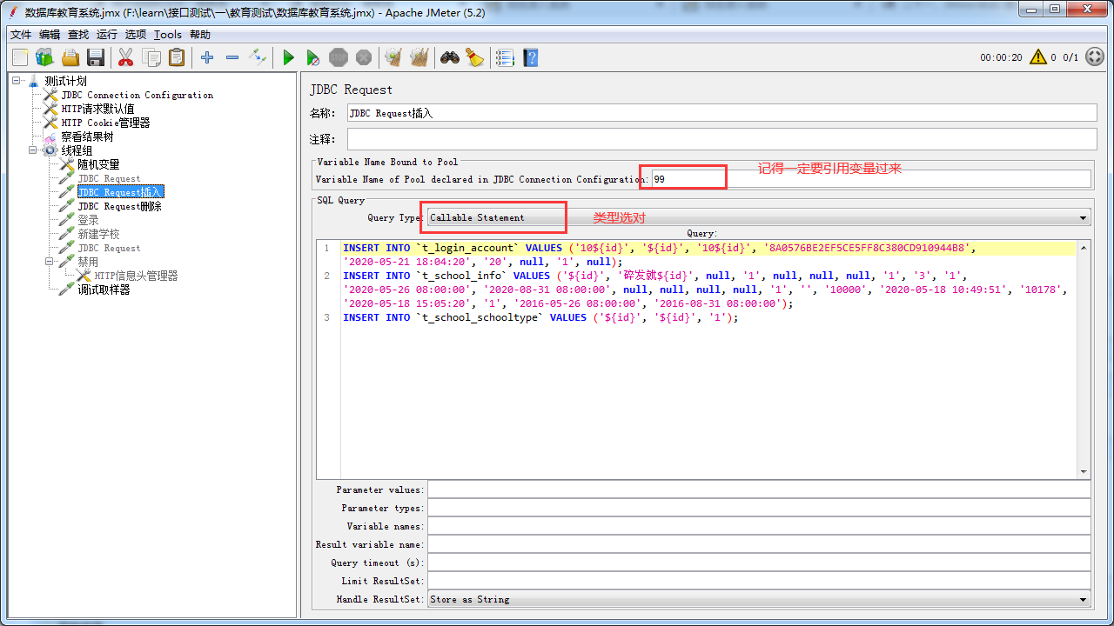The image size is (1114, 626).
Task: Select 调试取样器 in the tree
Action: click(104, 290)
